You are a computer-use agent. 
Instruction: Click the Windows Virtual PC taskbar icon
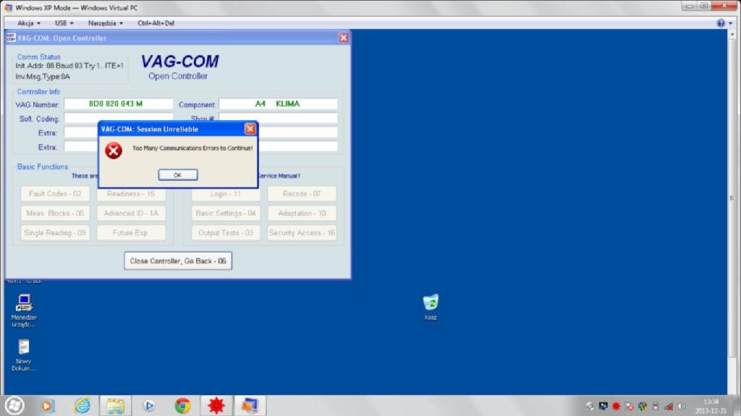click(250, 406)
